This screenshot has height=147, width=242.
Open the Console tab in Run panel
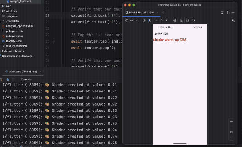point(26,79)
